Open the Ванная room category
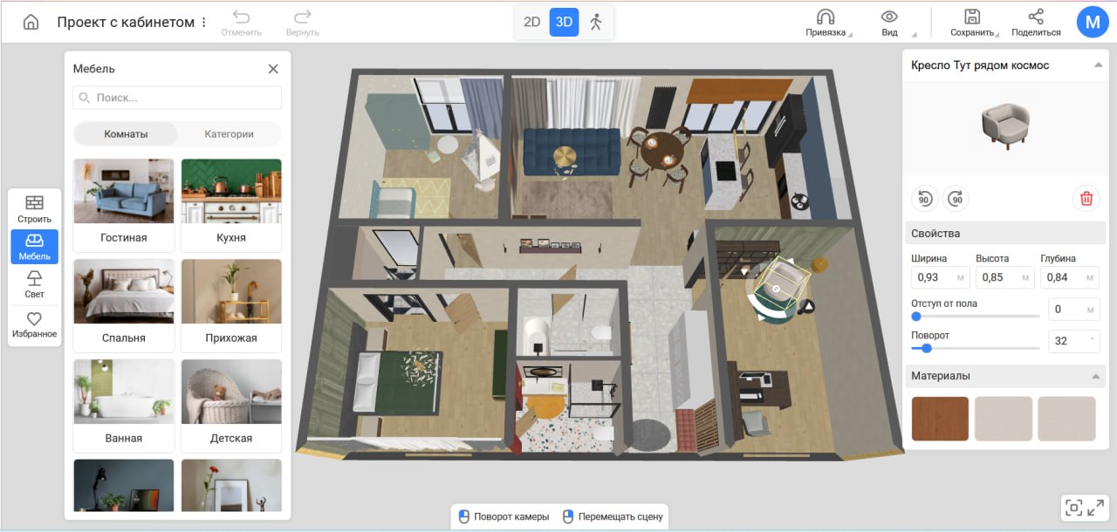The width and height of the screenshot is (1117, 532). 123,406
